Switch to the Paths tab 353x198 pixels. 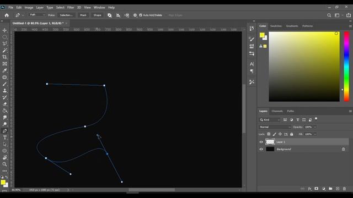[291, 111]
